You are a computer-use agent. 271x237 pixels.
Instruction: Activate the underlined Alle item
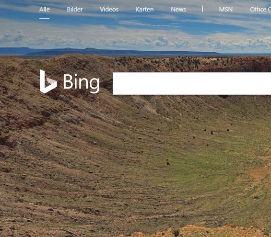point(45,9)
